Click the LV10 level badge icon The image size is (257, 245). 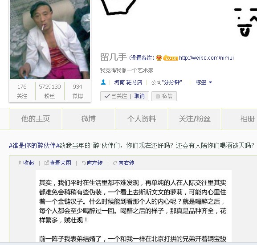click(171, 58)
